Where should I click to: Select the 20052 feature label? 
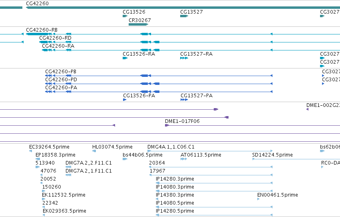tap(48, 179)
